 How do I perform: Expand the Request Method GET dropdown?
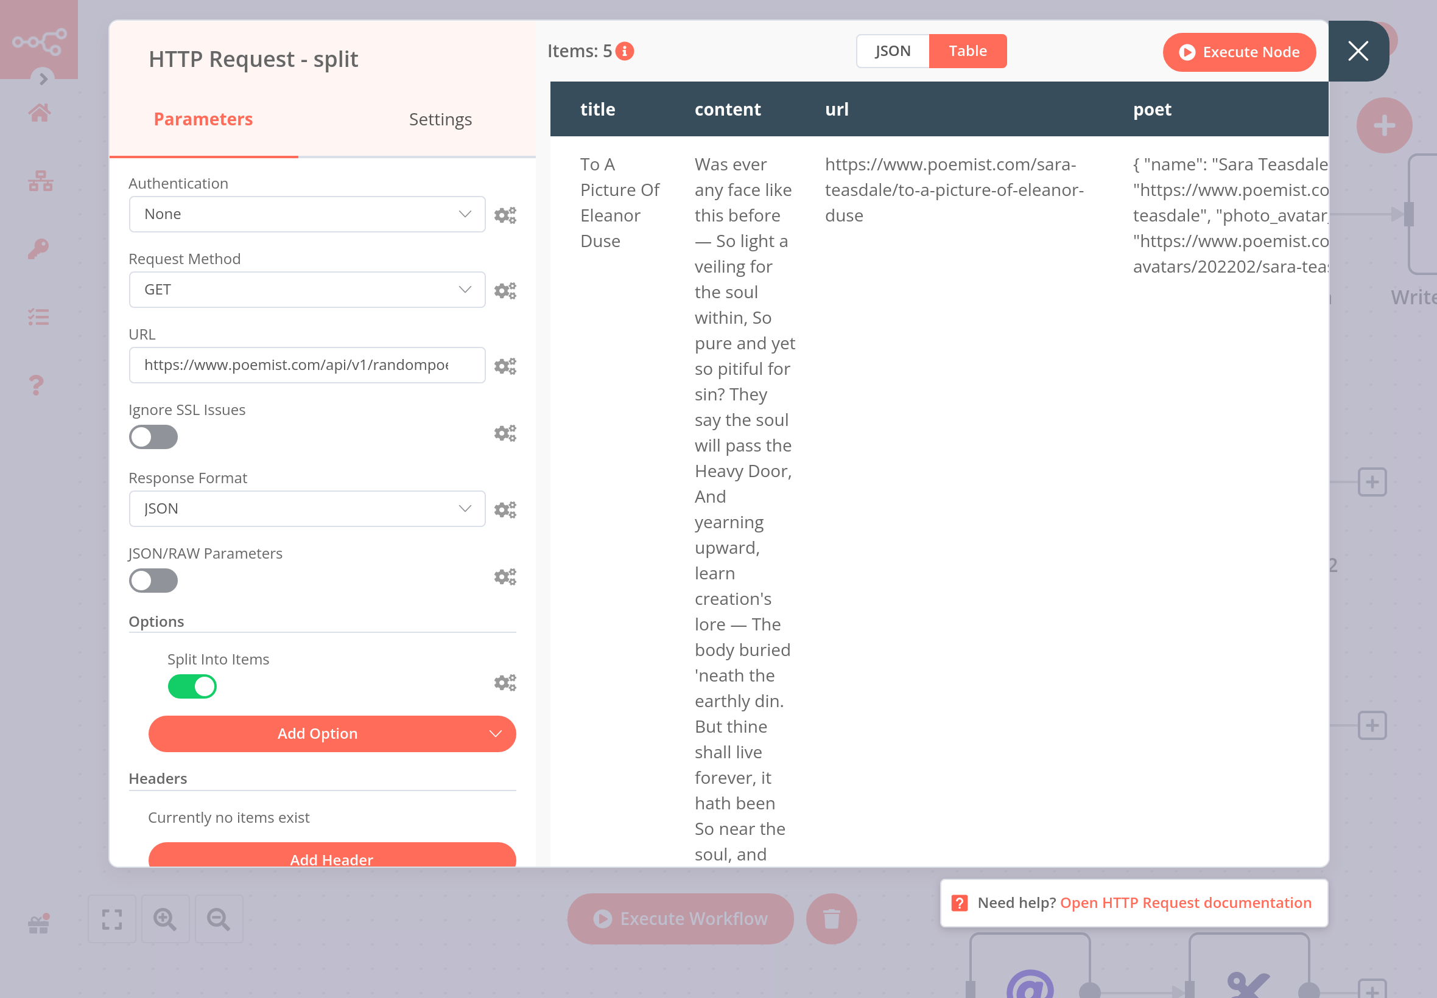pos(306,290)
